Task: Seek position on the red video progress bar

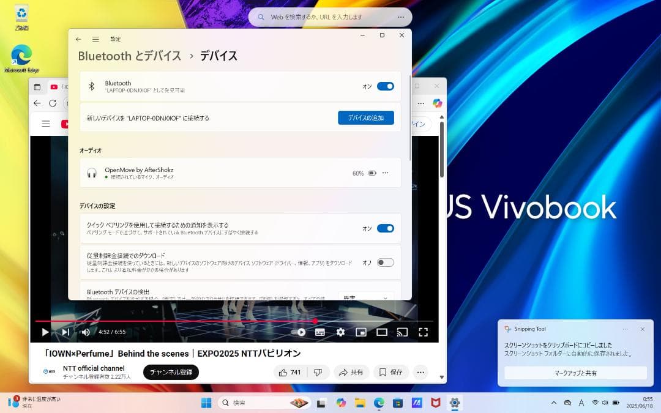Action: coord(245,321)
